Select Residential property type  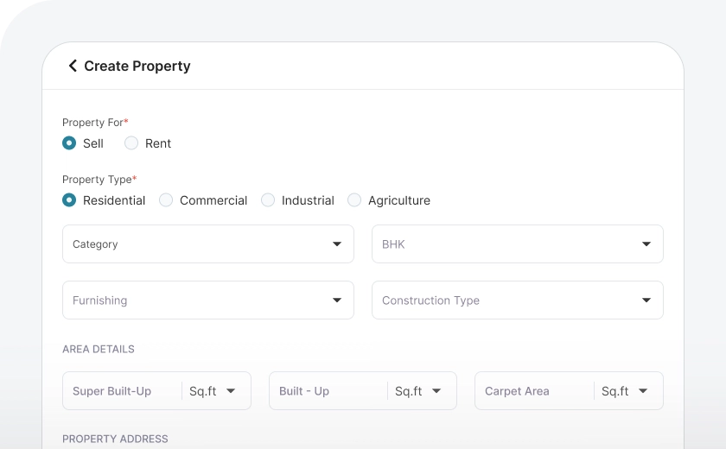[69, 200]
